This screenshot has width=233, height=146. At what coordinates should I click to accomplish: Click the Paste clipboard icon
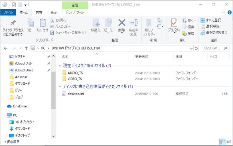(43, 23)
